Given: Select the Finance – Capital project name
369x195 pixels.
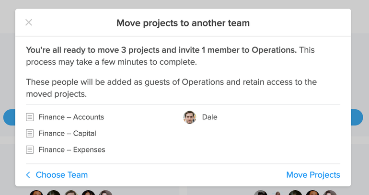Looking at the screenshot, I should [x=67, y=133].
